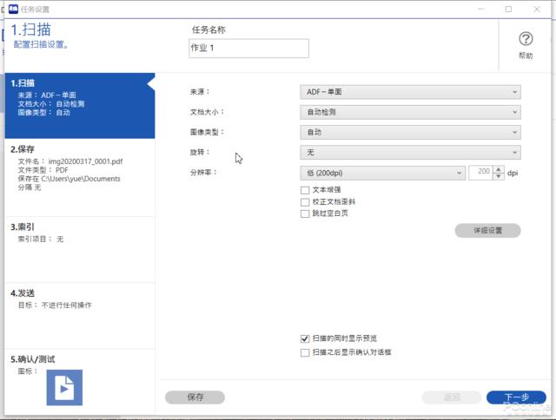Open the 分辨率 dropdown showing 低 (200dpi)
Image resolution: width=556 pixels, height=420 pixels.
[x=382, y=173]
